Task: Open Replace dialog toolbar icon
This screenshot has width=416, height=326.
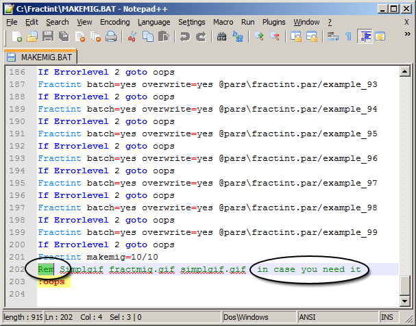Action: click(x=238, y=36)
